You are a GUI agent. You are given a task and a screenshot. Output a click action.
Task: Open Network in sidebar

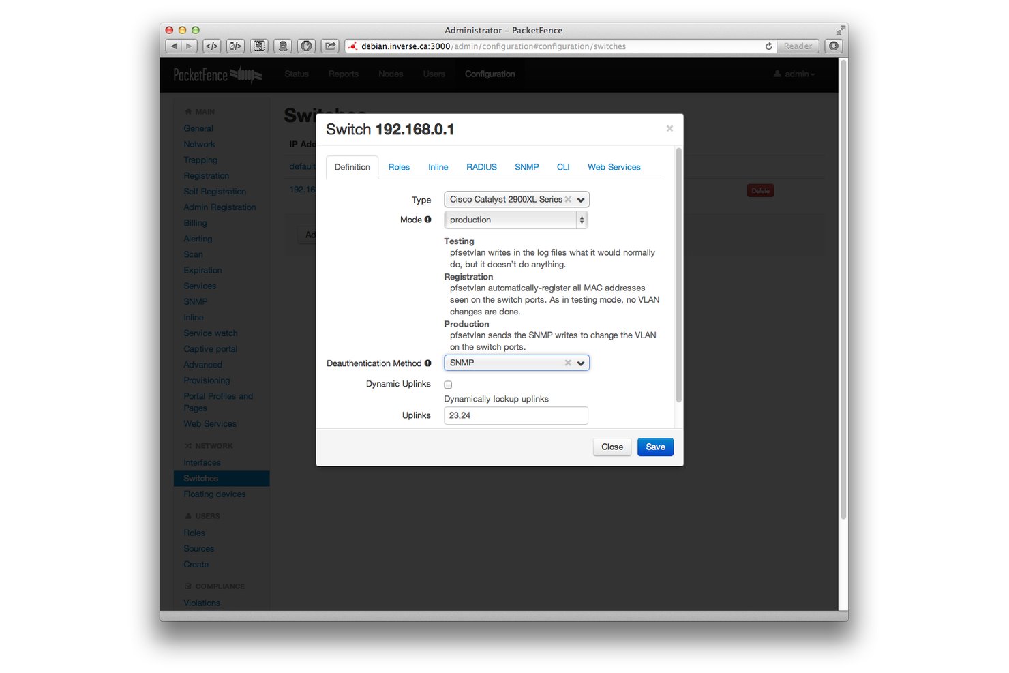[x=199, y=144]
